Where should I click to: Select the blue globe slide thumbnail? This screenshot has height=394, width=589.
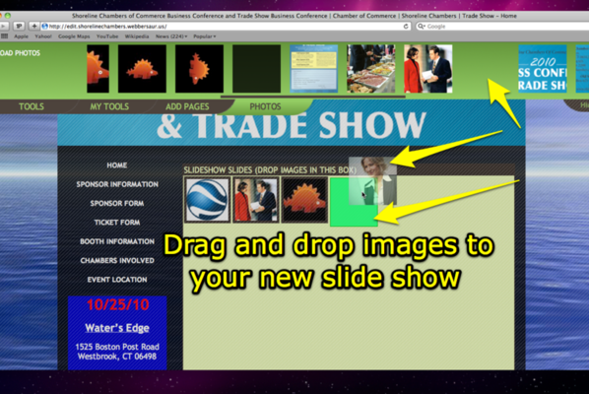pos(208,200)
